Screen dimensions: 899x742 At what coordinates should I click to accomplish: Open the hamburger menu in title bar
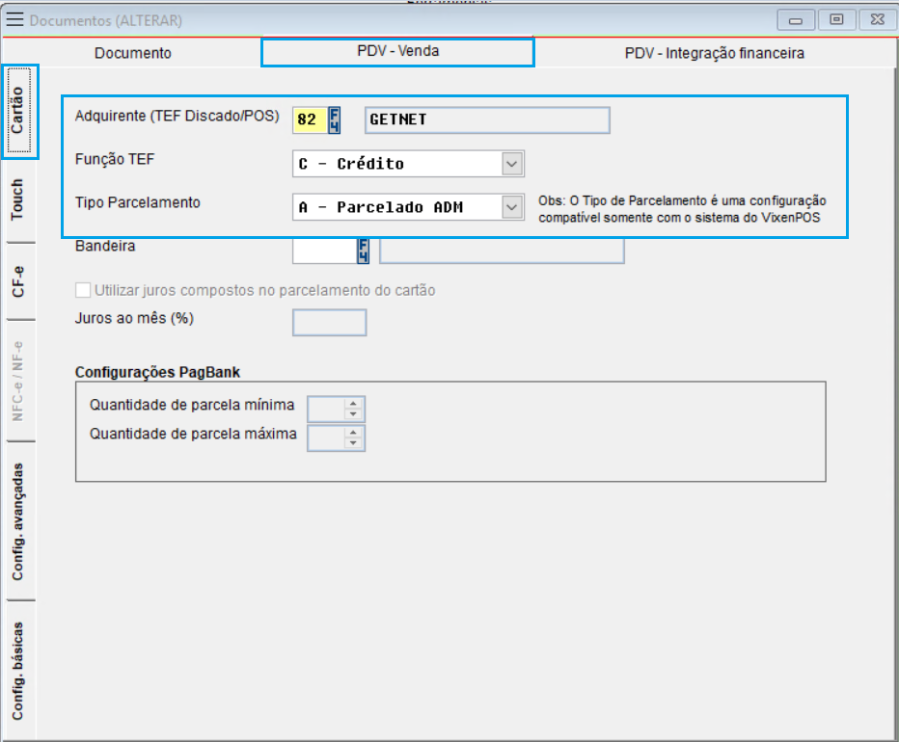click(x=15, y=20)
